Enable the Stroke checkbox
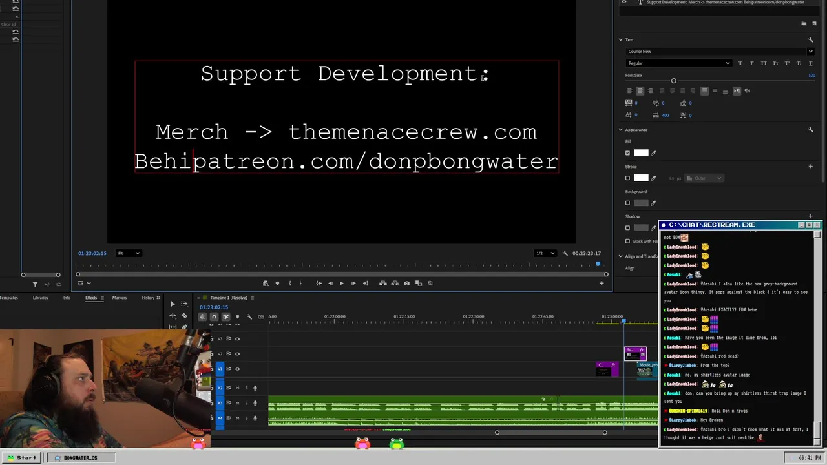The height and width of the screenshot is (465, 827). [627, 178]
